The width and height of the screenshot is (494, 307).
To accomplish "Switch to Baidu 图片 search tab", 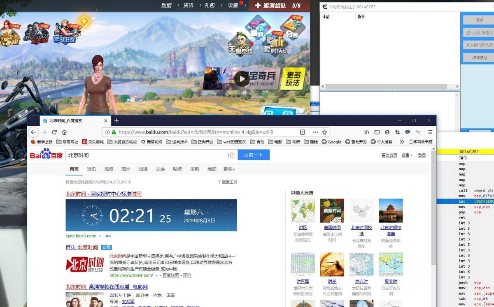I will pos(126,169).
